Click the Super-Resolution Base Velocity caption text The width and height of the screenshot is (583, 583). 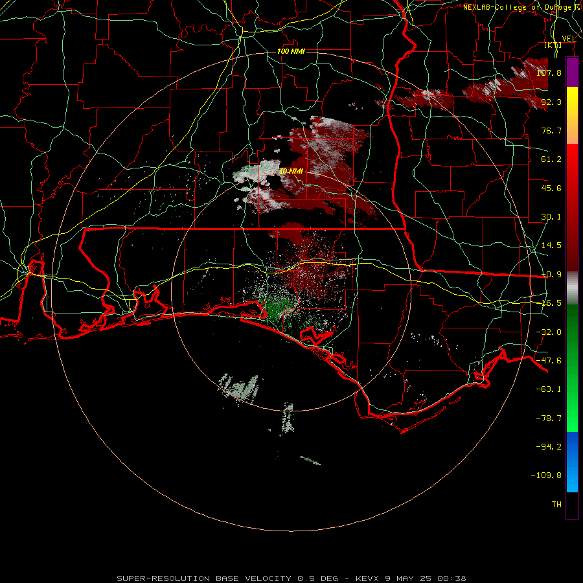point(291,578)
